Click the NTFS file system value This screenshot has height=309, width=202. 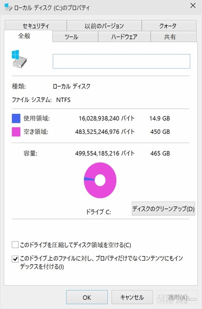point(63,100)
